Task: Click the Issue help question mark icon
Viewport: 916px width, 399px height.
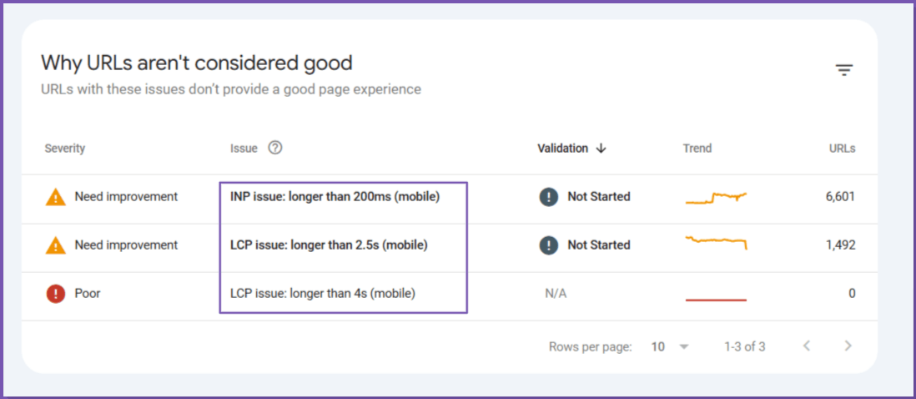Action: (x=275, y=148)
